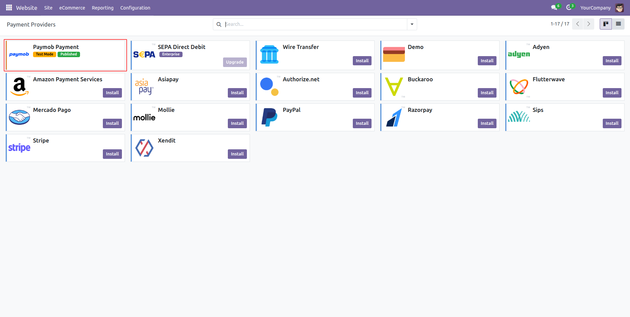This screenshot has width=630, height=317.
Task: Open the user avatar menu
Action: [x=619, y=7]
